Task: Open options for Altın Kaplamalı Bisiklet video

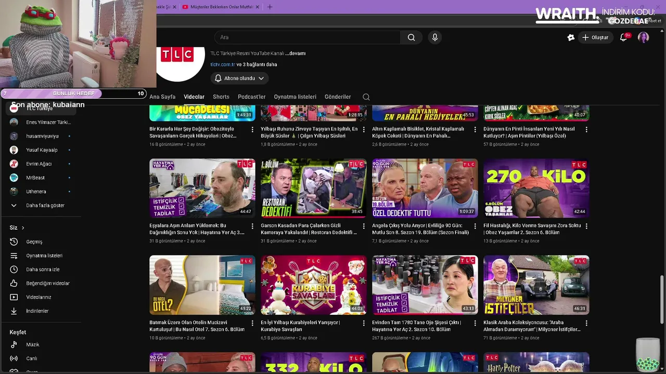Action: coord(475,129)
